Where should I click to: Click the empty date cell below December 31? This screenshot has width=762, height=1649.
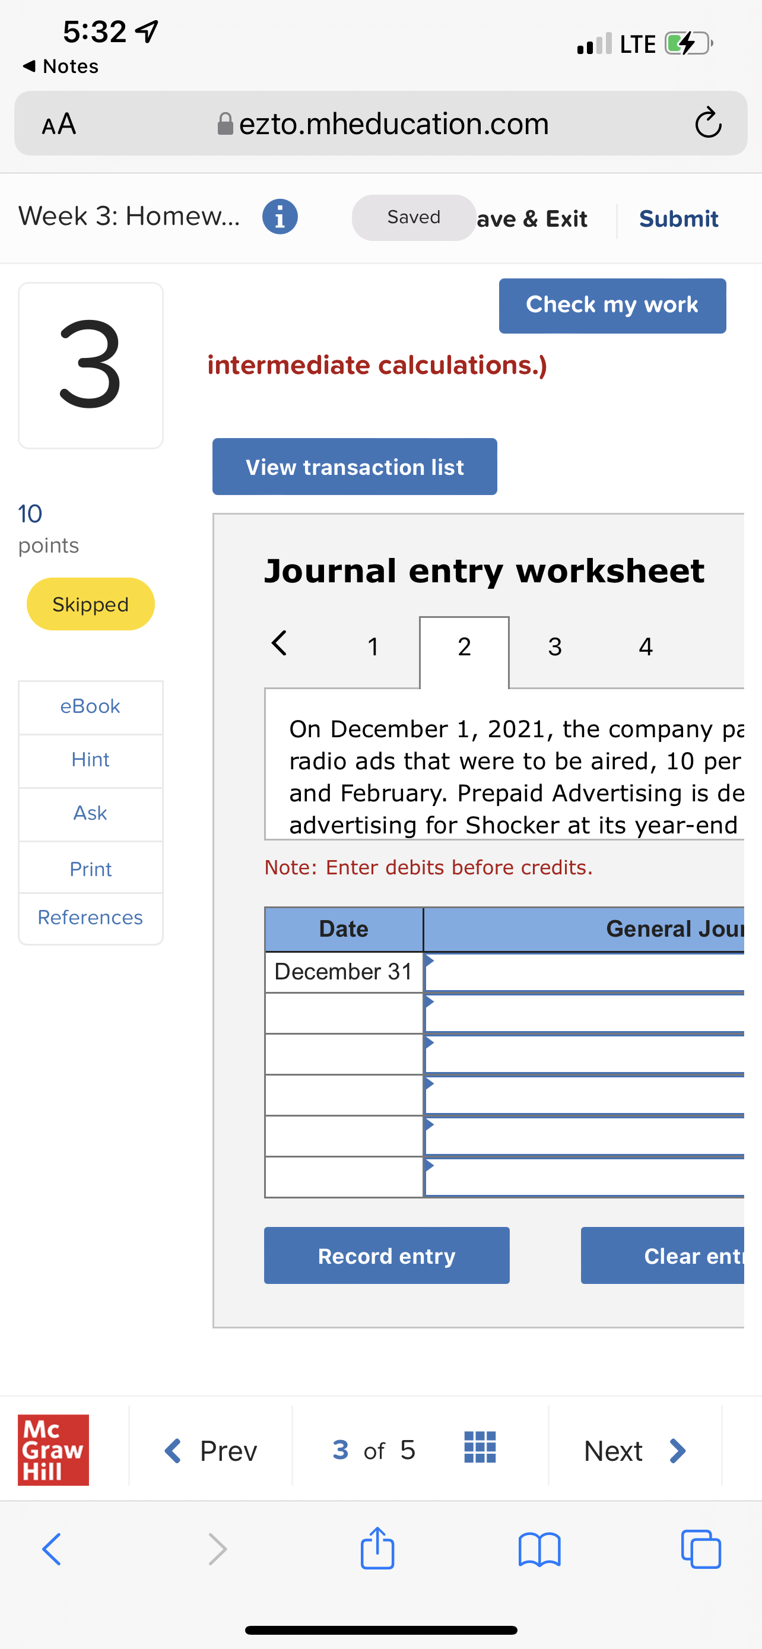(344, 1013)
